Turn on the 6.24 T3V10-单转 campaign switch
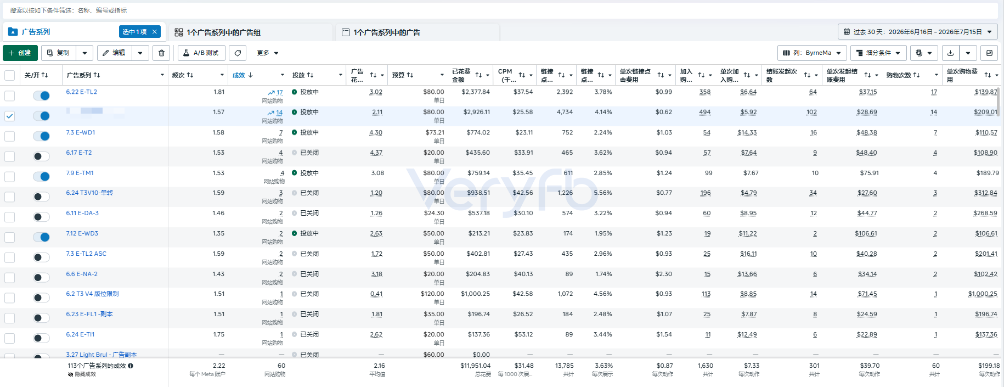The width and height of the screenshot is (1004, 387). coord(41,197)
